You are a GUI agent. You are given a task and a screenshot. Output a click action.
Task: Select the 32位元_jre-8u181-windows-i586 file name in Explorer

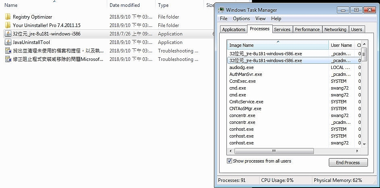click(46, 34)
